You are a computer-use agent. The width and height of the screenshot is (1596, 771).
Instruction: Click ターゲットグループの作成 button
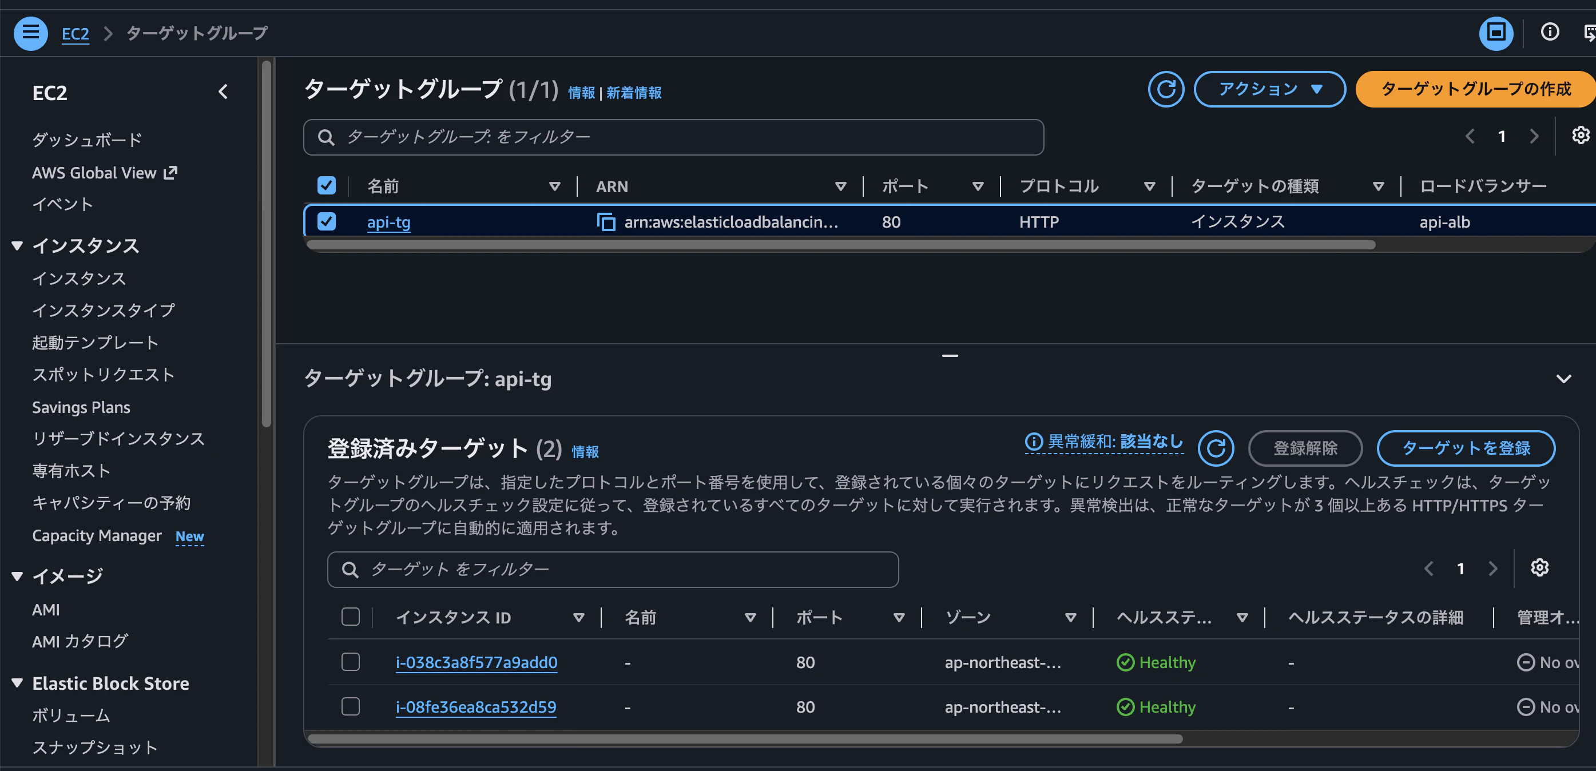(1475, 89)
